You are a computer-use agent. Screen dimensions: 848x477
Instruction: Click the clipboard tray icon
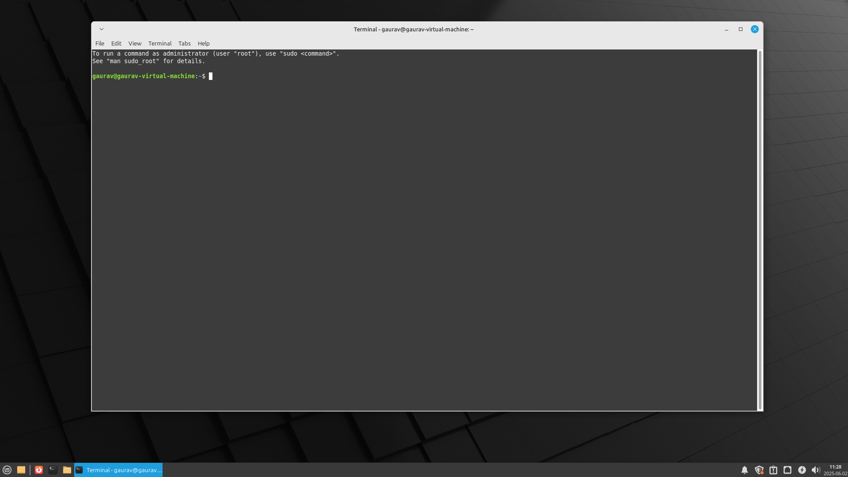pyautogui.click(x=773, y=470)
